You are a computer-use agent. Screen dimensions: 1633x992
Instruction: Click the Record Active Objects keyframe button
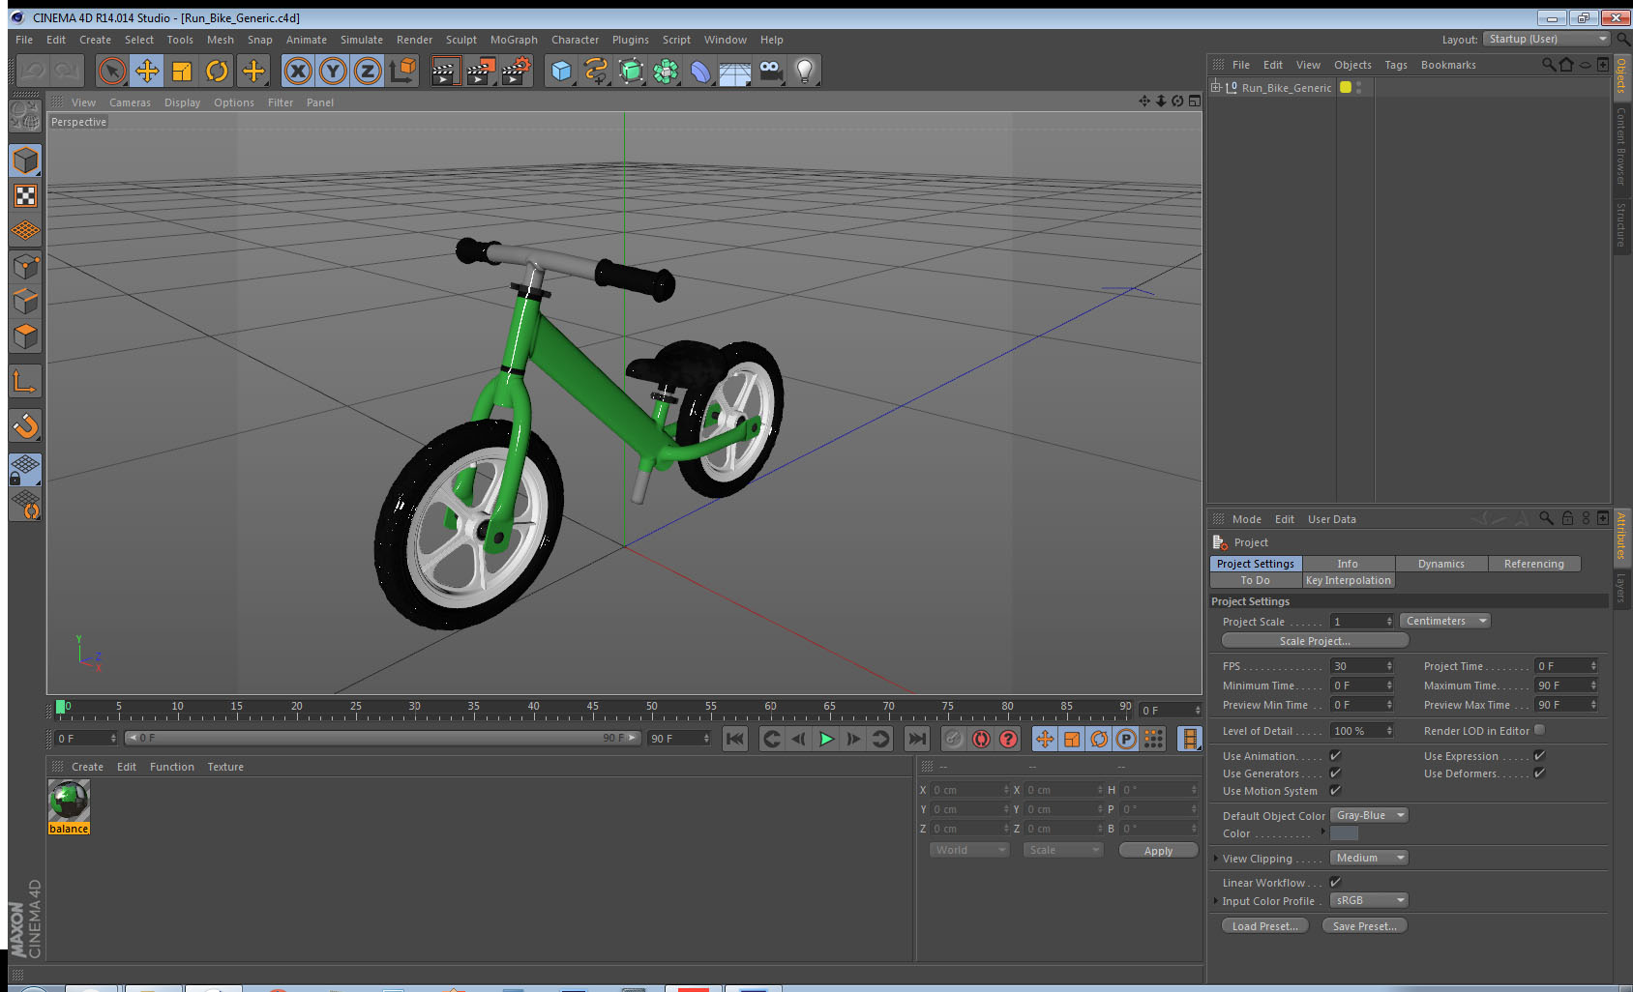click(x=954, y=739)
